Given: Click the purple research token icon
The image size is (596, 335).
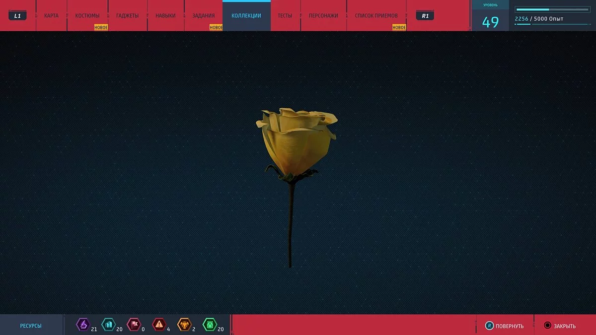Looking at the screenshot, I should click(82, 325).
